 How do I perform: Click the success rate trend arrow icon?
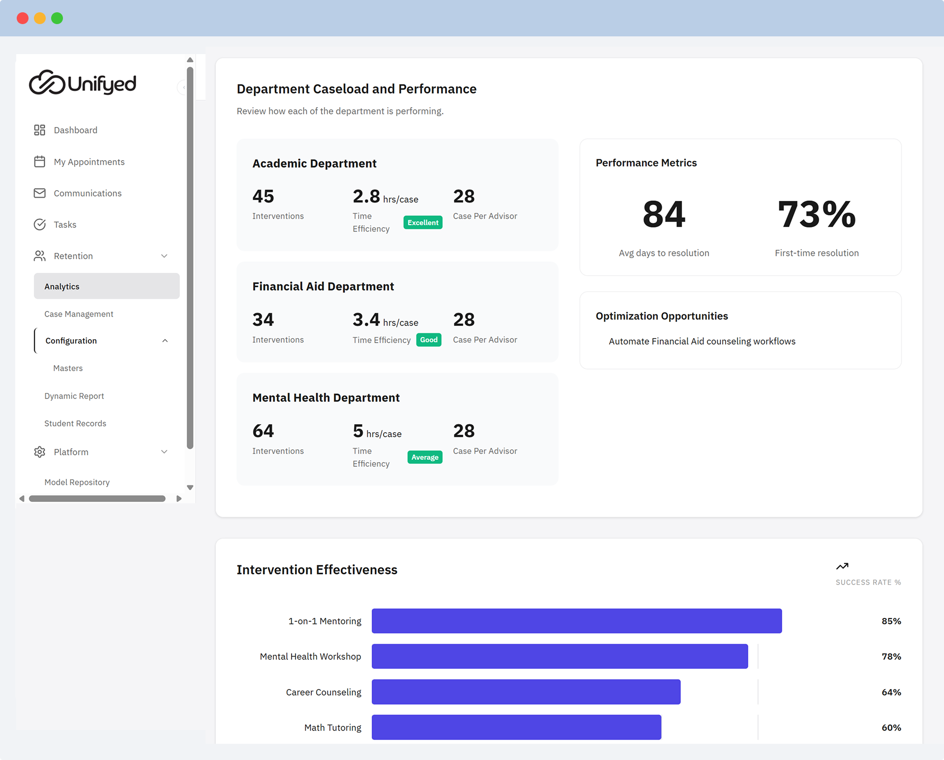(842, 566)
